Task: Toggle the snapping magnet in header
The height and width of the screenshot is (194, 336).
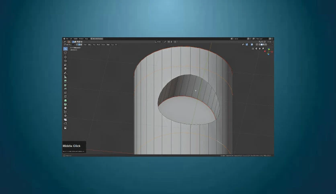Action: pyautogui.click(x=169, y=42)
